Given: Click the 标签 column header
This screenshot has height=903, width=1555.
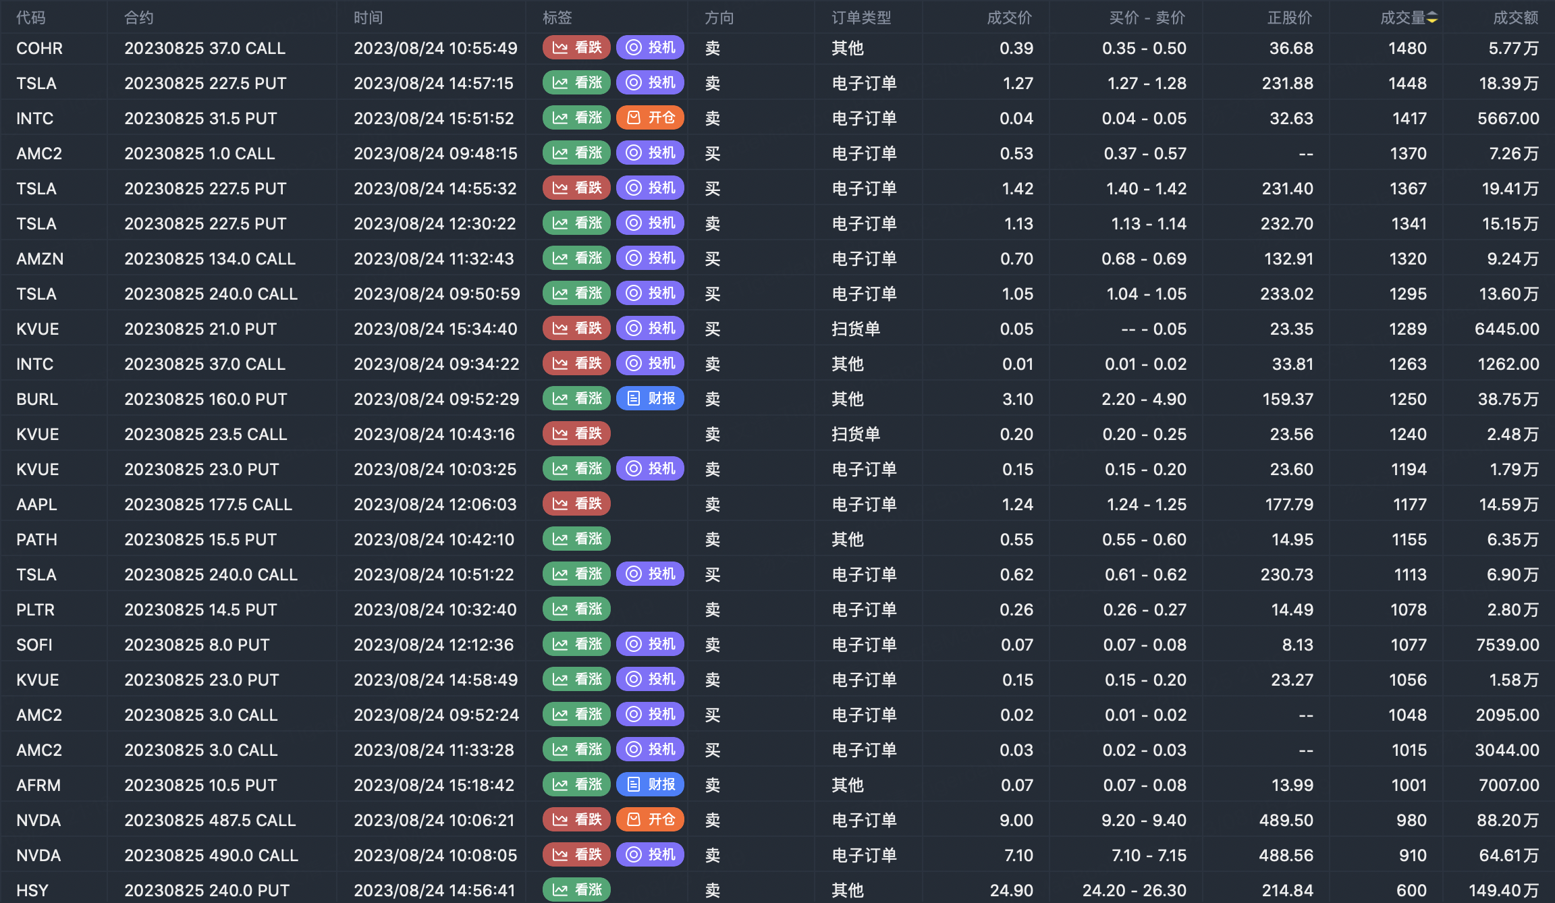Looking at the screenshot, I should 557,18.
